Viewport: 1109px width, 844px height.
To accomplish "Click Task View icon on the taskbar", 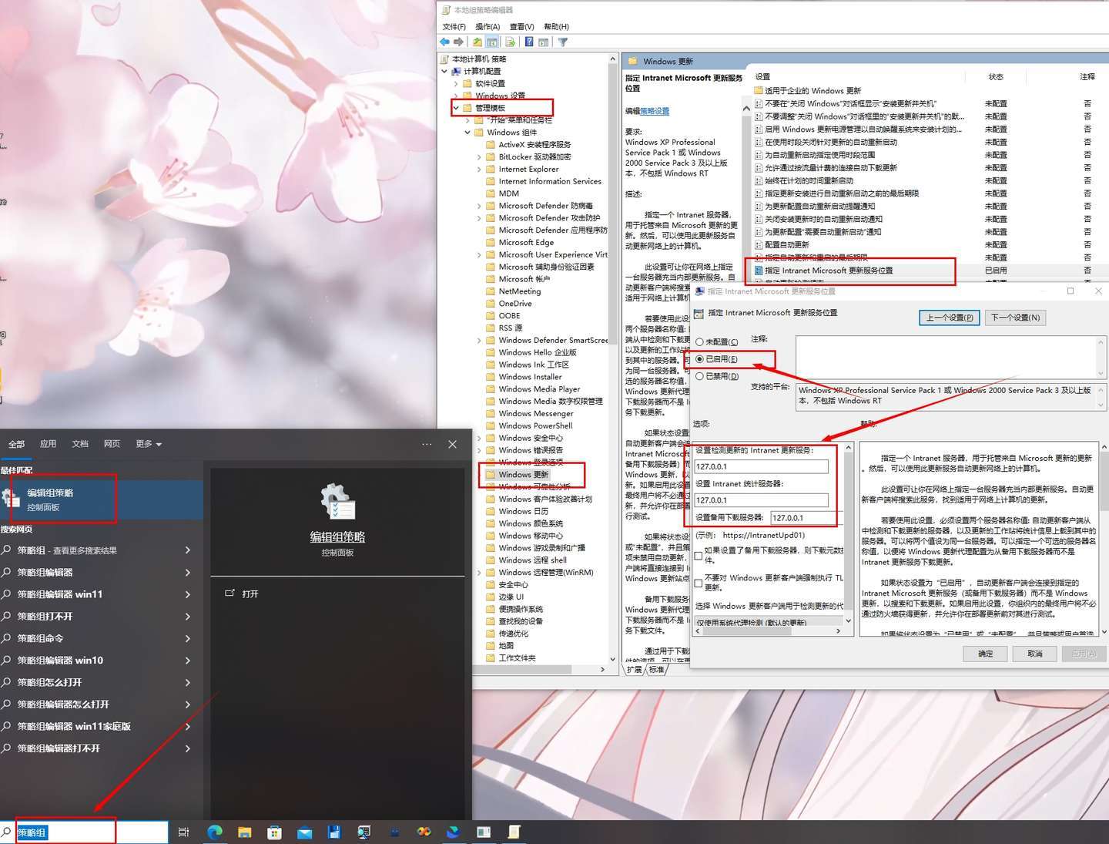I will [x=183, y=832].
